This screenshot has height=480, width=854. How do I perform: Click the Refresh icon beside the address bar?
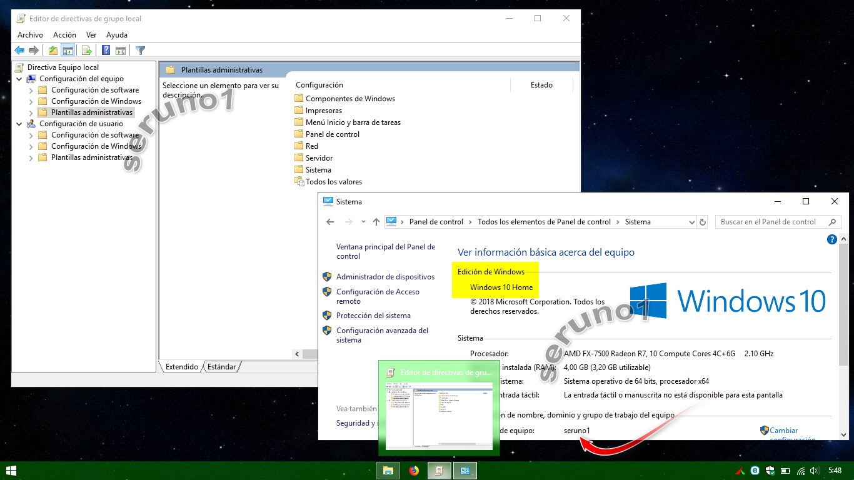tap(703, 222)
